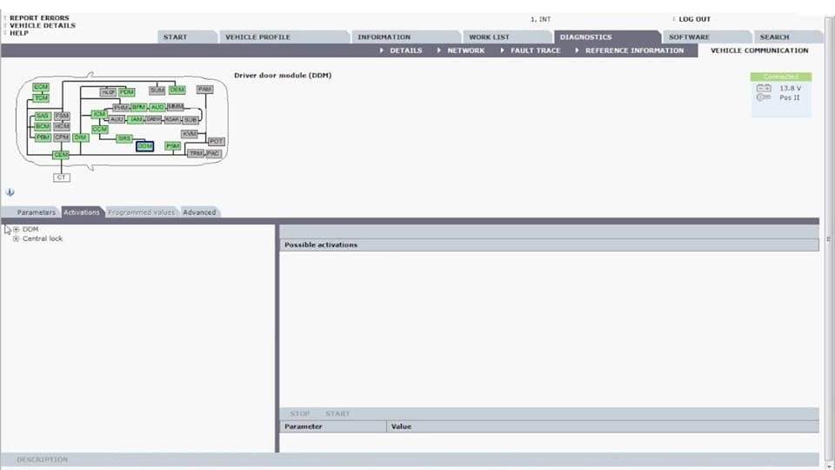Image resolution: width=835 pixels, height=470 pixels.
Task: Click the CEM module box
Action: tap(61, 155)
